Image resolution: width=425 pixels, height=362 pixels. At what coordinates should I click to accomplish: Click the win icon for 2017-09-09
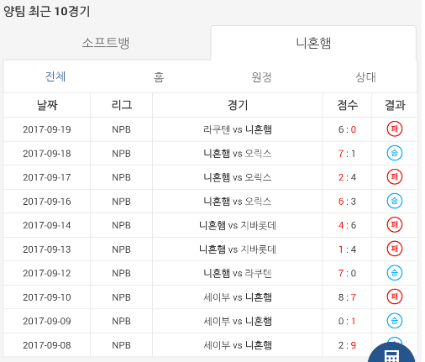tap(395, 321)
